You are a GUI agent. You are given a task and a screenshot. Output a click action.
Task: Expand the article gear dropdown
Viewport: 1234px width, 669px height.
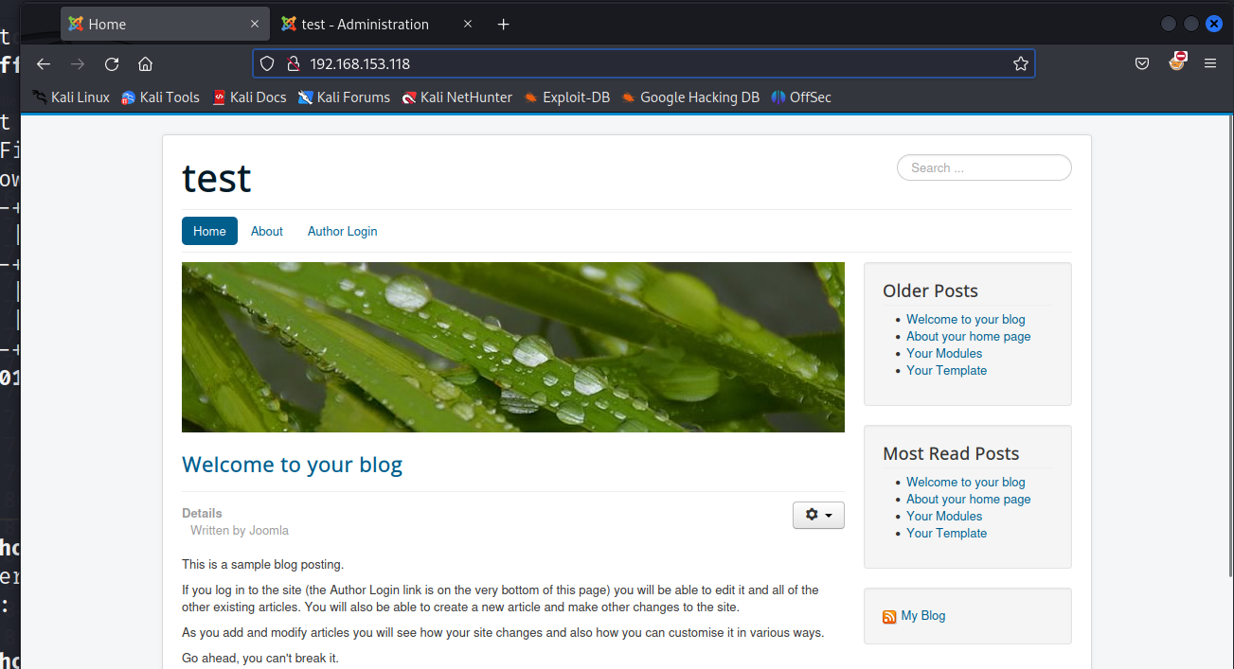[818, 515]
